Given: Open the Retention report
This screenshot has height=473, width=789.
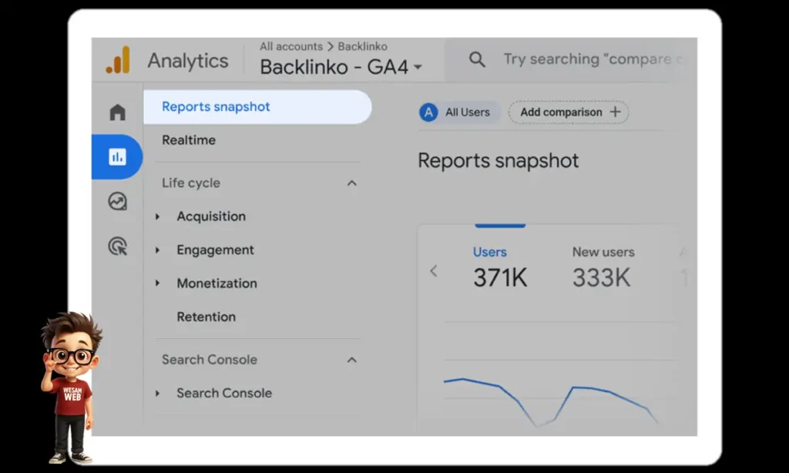Looking at the screenshot, I should click(206, 317).
